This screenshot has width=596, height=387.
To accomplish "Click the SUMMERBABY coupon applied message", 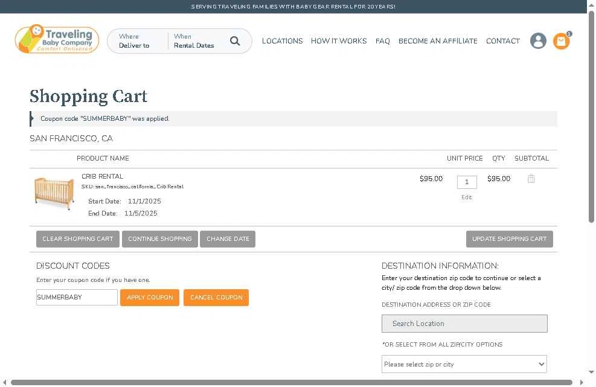I will click(x=105, y=118).
